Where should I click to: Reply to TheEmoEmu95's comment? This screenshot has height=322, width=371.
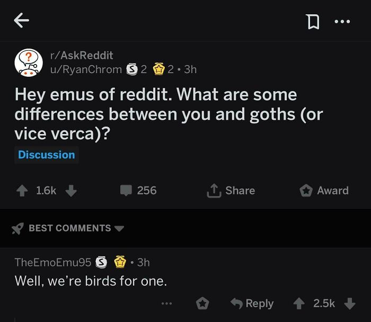252,303
